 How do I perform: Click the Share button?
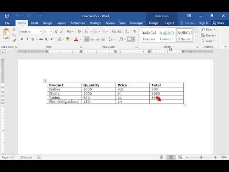pos(219,23)
